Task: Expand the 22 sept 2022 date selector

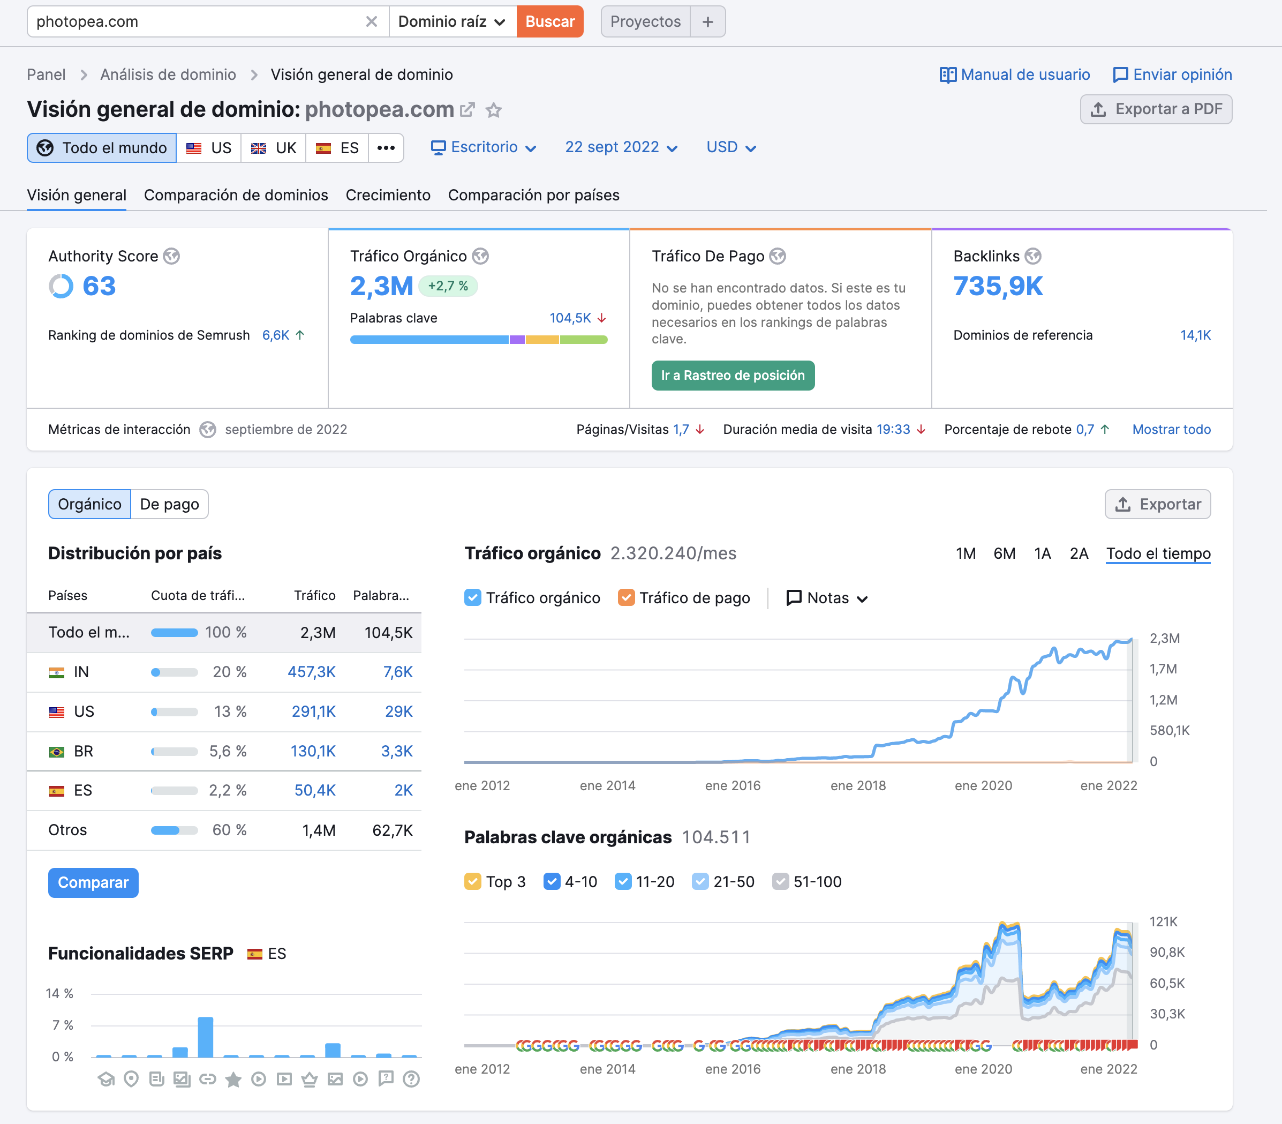Action: pos(621,147)
